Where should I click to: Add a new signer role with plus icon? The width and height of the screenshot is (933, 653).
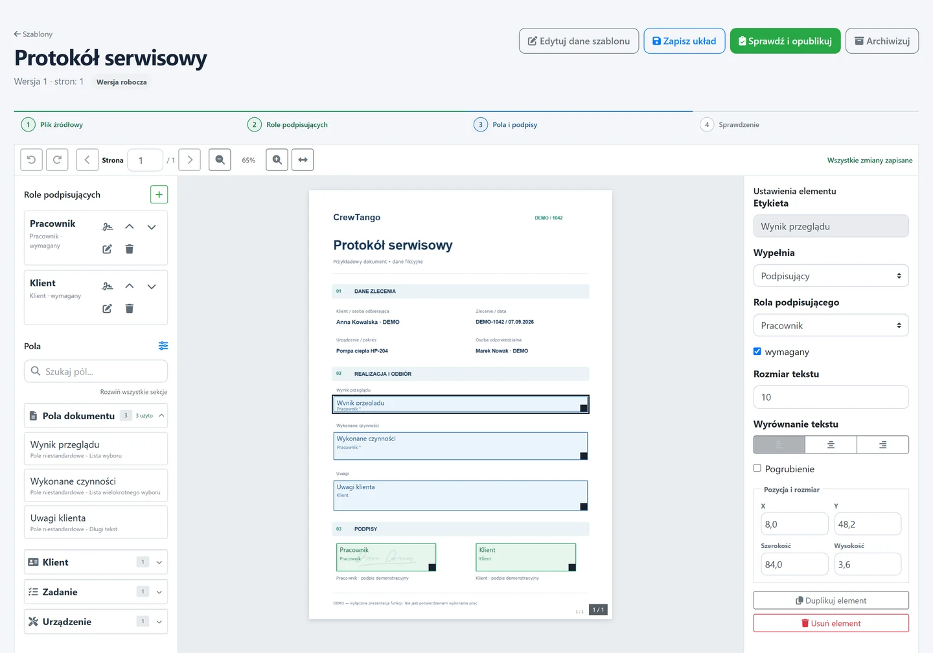click(x=159, y=194)
